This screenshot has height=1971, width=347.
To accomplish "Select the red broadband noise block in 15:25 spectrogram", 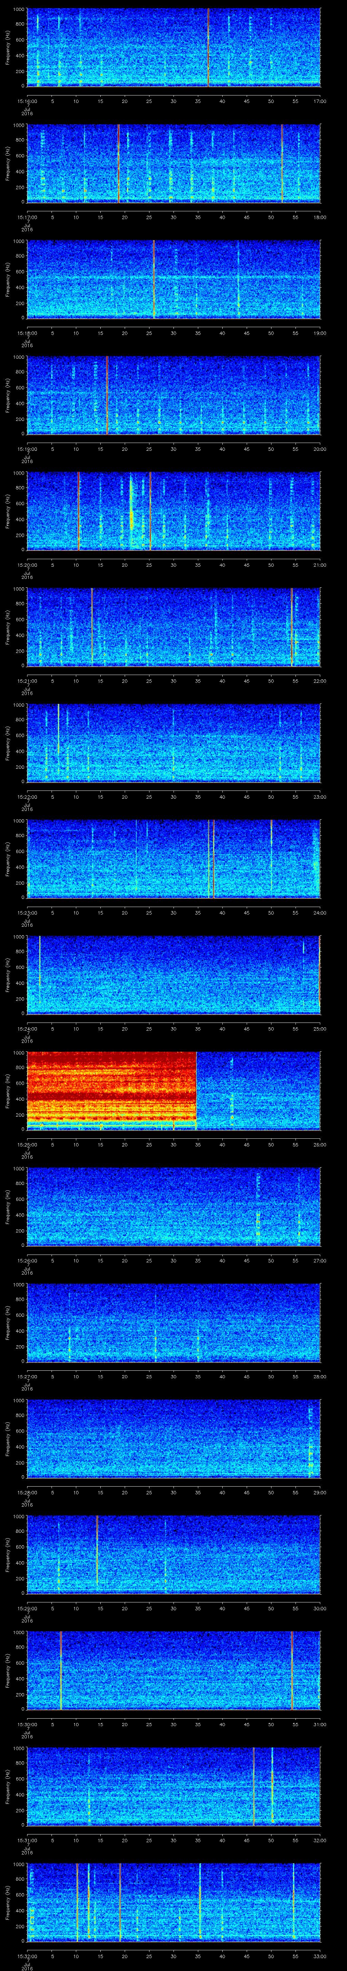I will 111,1090.
